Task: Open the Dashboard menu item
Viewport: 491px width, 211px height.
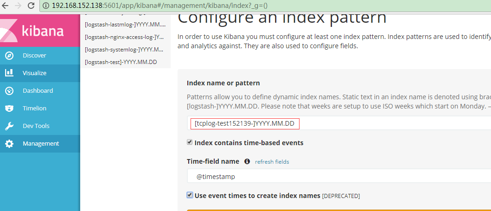Action: click(40, 91)
